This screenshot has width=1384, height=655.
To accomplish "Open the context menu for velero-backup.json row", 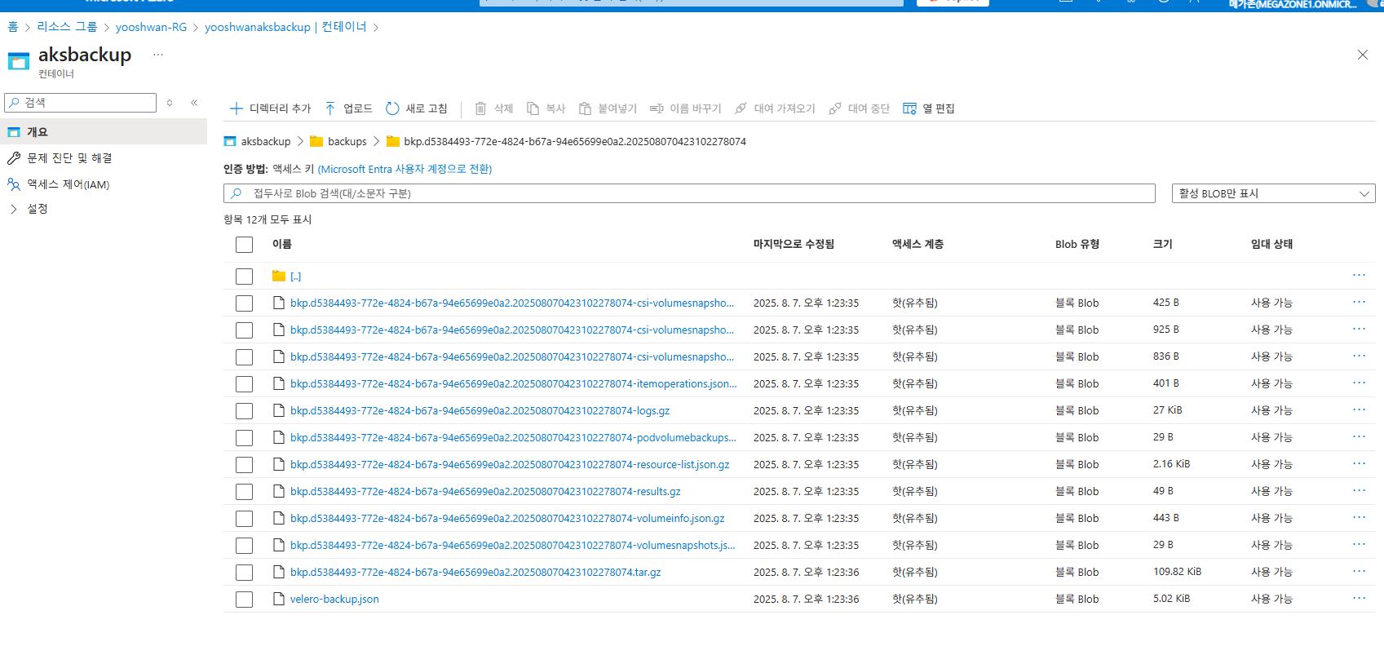I will [1359, 598].
